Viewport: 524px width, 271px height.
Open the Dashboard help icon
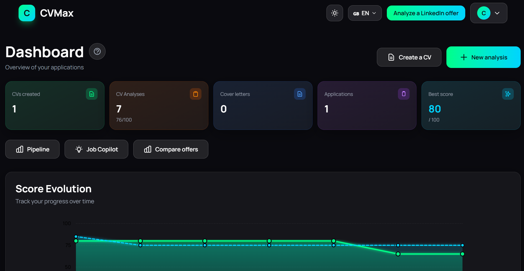tap(97, 51)
